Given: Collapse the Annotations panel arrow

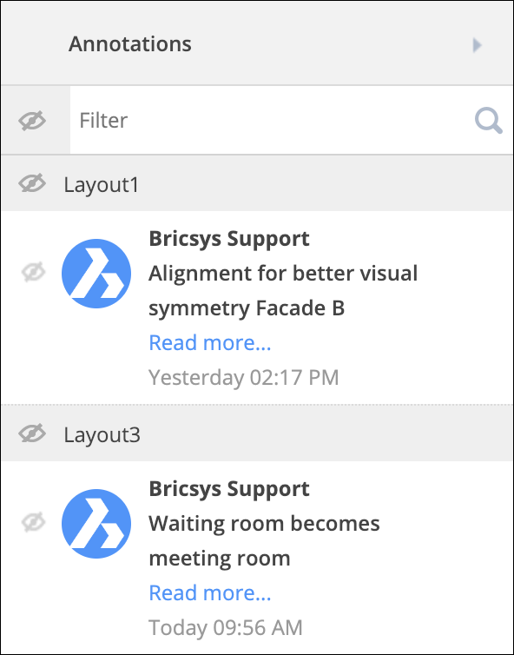Looking at the screenshot, I should [x=477, y=44].
